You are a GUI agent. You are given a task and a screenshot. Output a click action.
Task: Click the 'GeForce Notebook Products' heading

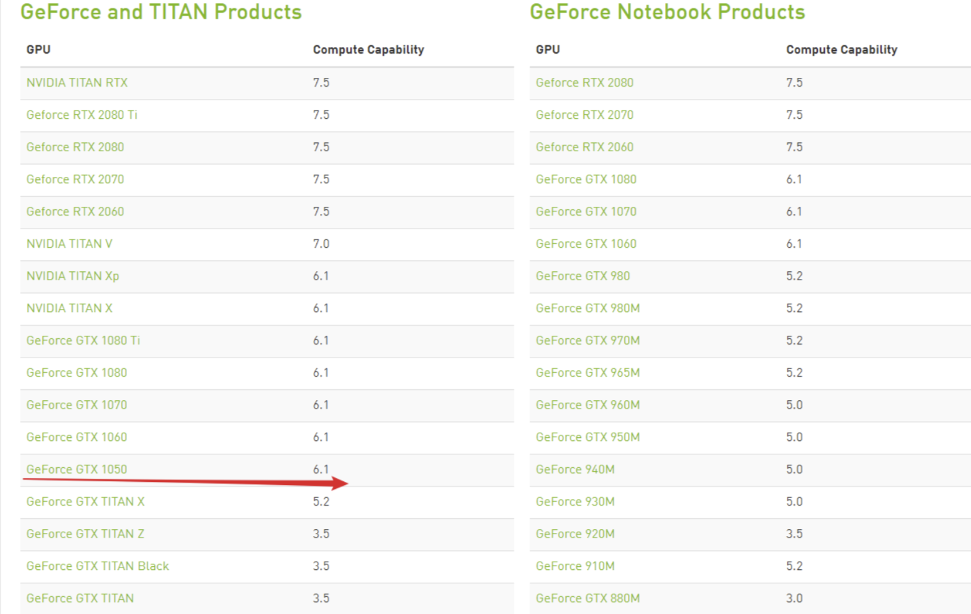668,11
